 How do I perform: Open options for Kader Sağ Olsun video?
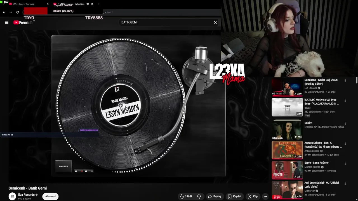(345, 80)
